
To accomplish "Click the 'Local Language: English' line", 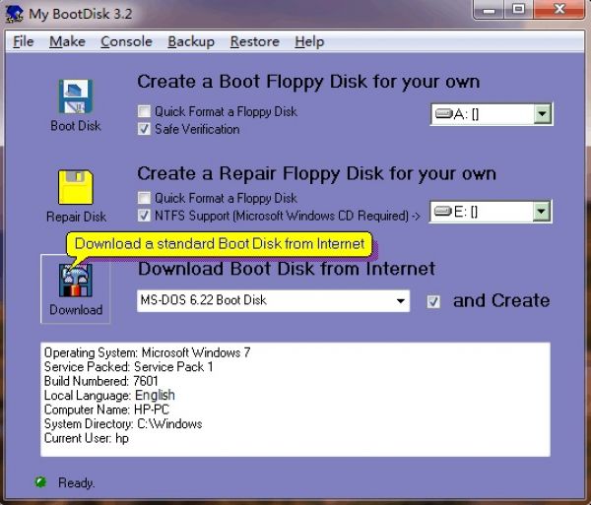I will (x=109, y=395).
